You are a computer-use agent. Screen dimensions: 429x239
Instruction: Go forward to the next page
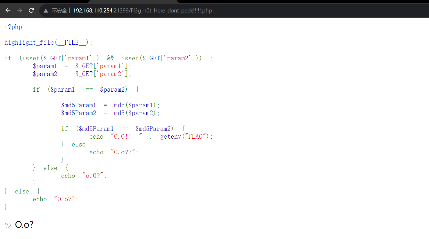[x=19, y=10]
